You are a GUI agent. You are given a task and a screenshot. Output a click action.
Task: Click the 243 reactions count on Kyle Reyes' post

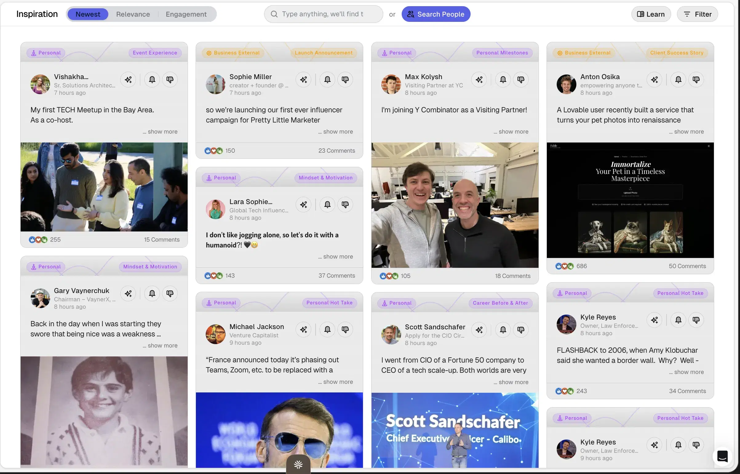pyautogui.click(x=581, y=391)
